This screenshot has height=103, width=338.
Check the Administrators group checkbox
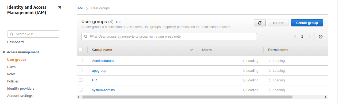(81, 61)
